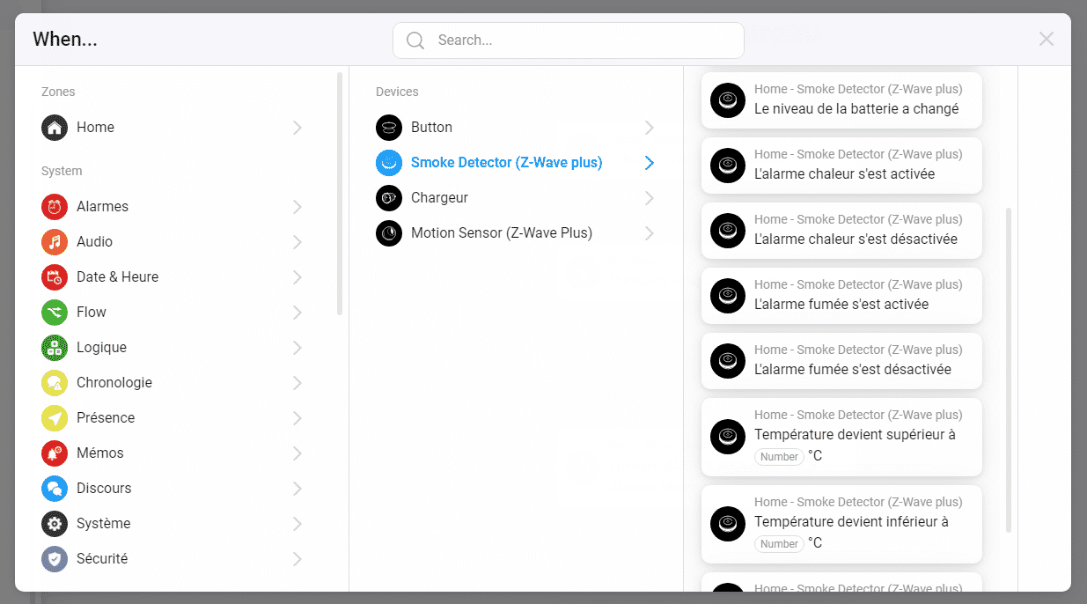Expand Sécurité chevron arrow
This screenshot has height=604, width=1087.
click(x=297, y=559)
